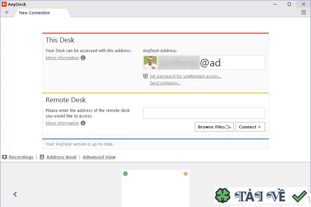Switch to the New Connection tab

(42, 13)
